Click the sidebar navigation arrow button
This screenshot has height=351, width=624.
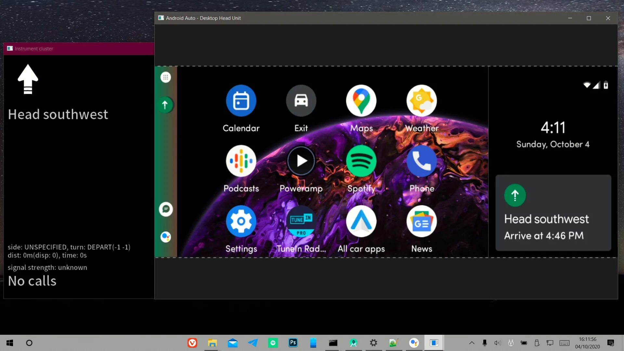pyautogui.click(x=165, y=105)
